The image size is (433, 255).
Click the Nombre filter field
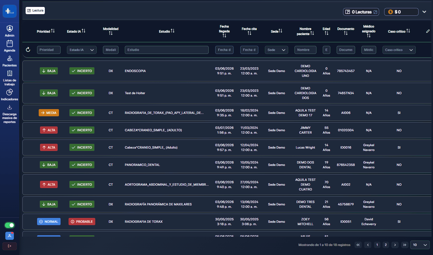point(305,50)
